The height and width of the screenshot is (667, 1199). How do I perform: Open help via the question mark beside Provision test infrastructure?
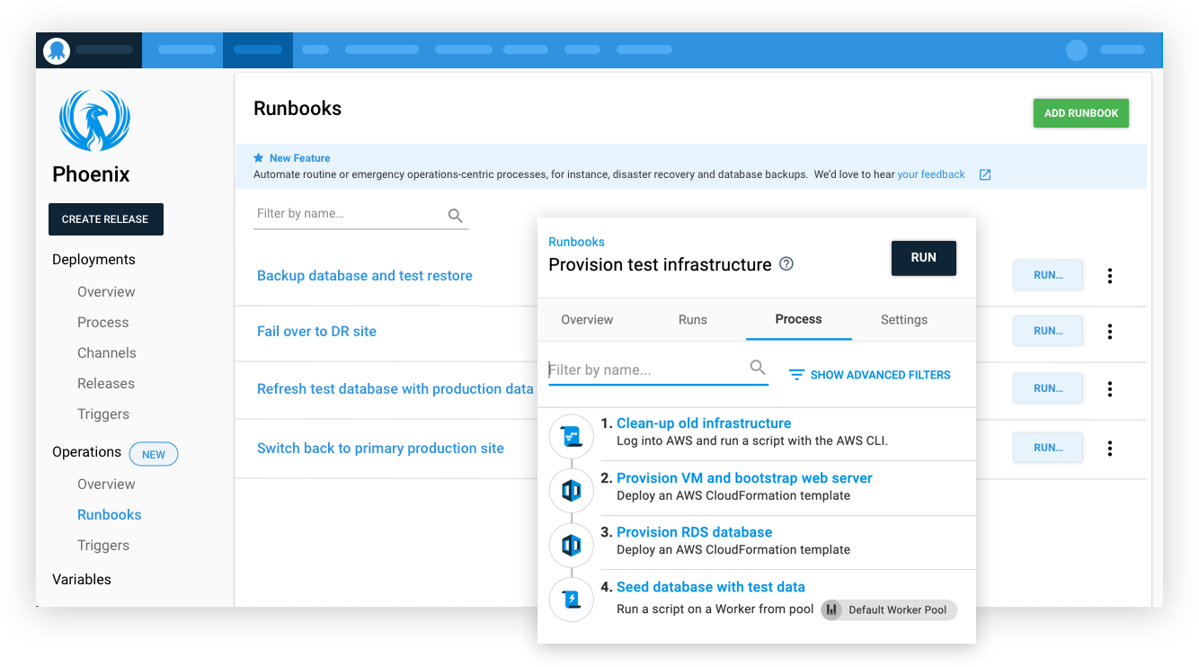click(x=786, y=264)
